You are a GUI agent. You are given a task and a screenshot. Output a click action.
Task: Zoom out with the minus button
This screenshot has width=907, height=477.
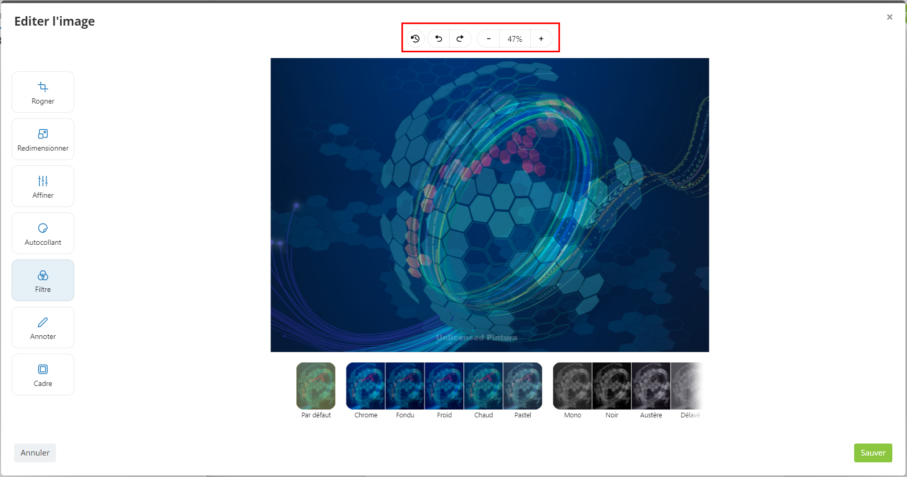[x=489, y=39]
